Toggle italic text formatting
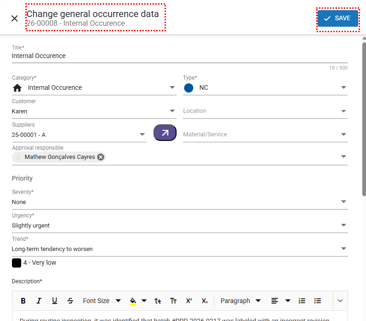366x321 pixels. coord(39,301)
